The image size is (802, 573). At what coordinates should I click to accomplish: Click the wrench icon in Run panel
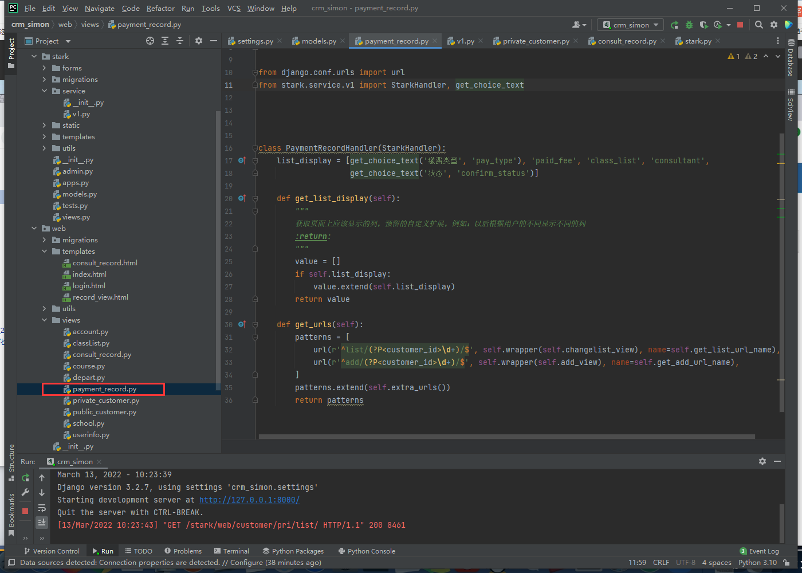(25, 492)
